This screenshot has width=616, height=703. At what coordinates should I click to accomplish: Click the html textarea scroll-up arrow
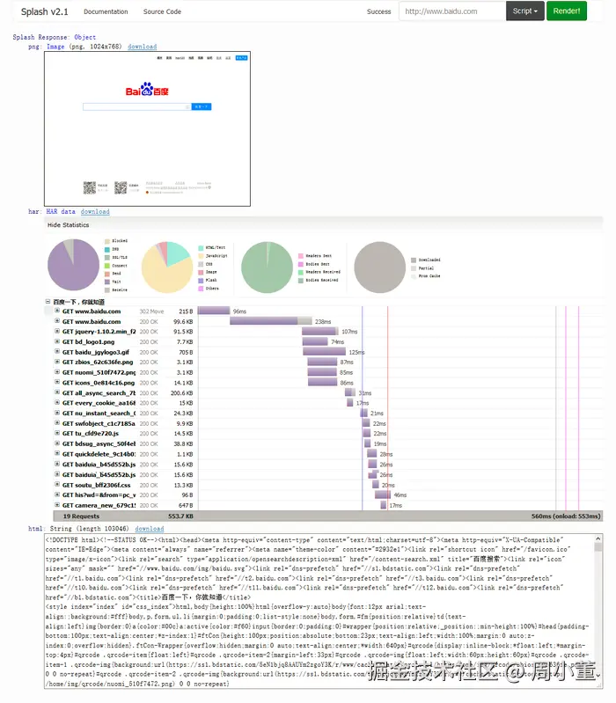click(598, 538)
